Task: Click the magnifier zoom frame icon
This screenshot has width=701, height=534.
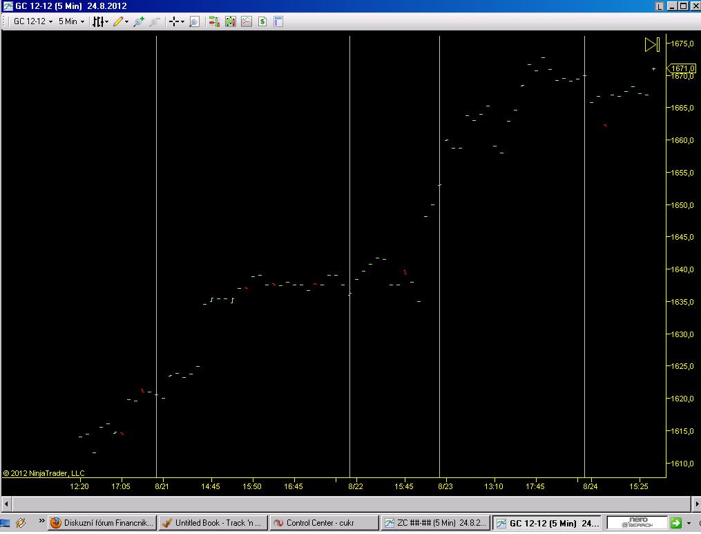Action: 195,21
